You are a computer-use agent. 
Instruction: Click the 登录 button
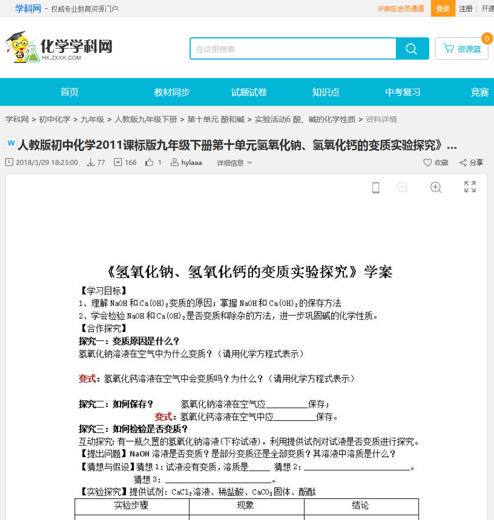[x=443, y=9]
